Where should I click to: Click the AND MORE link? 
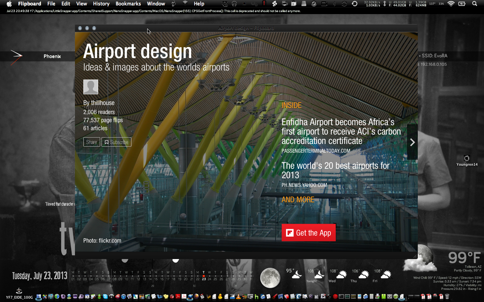[x=298, y=200]
